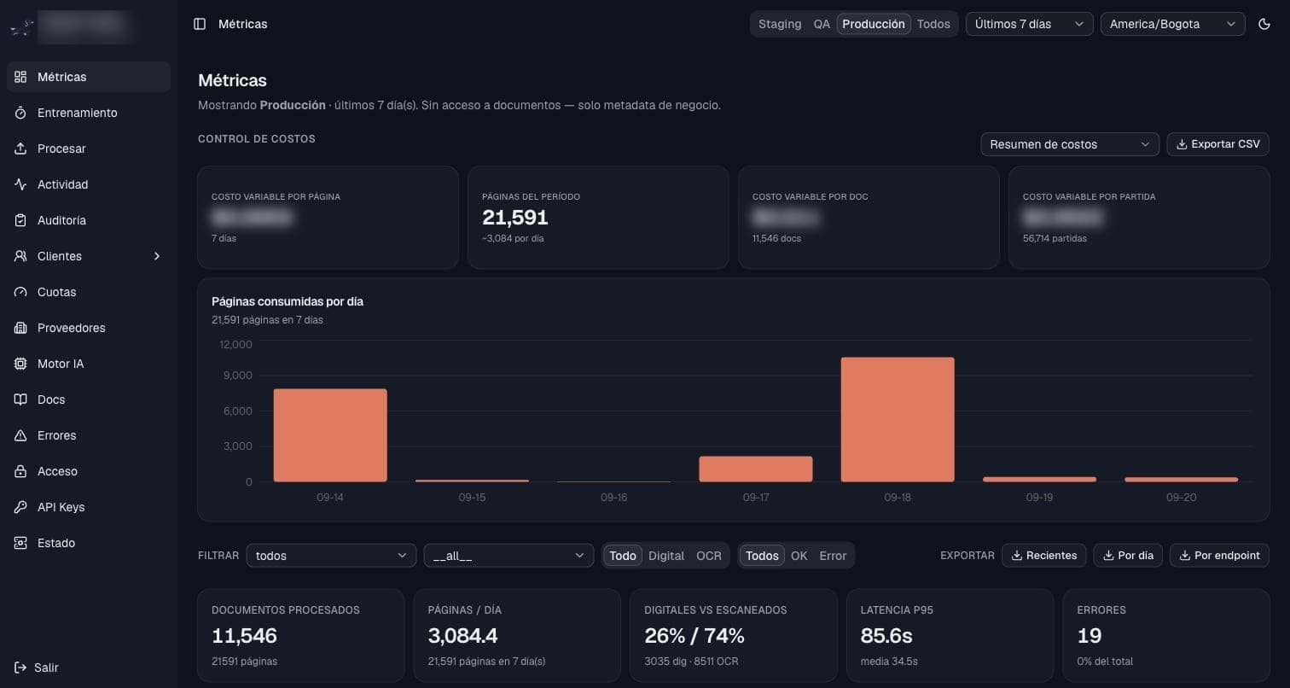Screen dimensions: 1290x688
Task: Click the Entrenamiento timer icon
Action: pos(20,113)
